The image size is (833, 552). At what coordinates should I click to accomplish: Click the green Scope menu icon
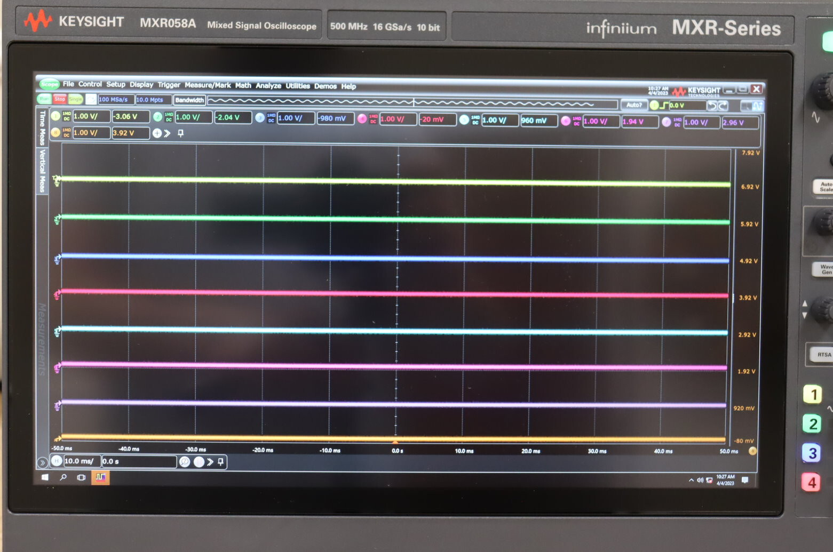[49, 85]
